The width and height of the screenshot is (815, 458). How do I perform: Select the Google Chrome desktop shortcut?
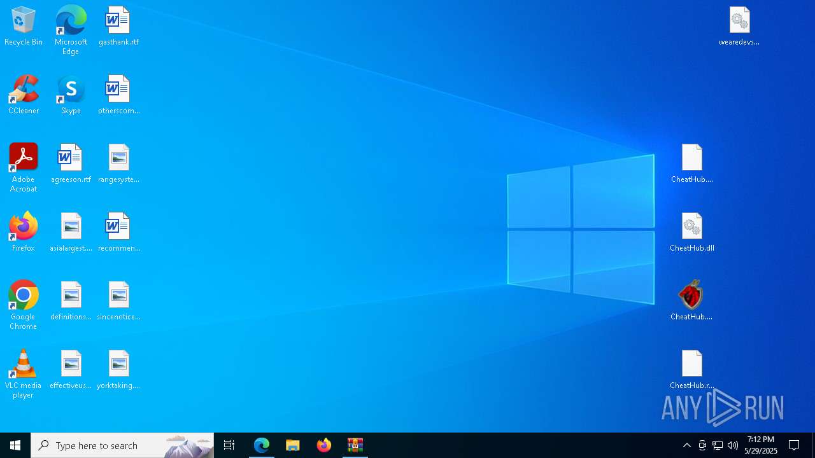pyautogui.click(x=24, y=305)
